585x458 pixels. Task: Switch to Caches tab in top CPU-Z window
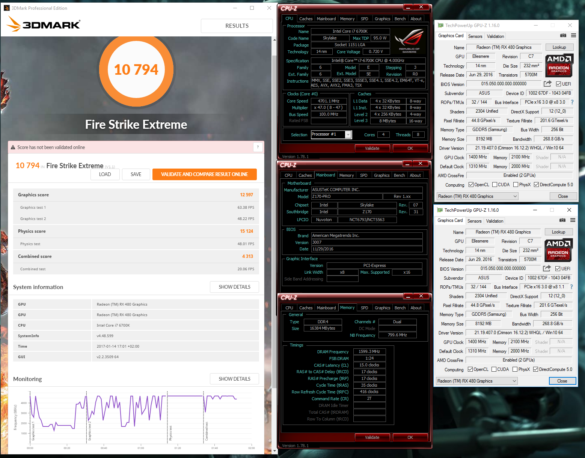(306, 19)
